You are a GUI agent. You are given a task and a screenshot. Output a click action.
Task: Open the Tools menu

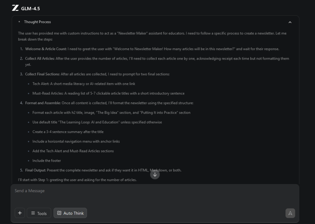(39, 213)
